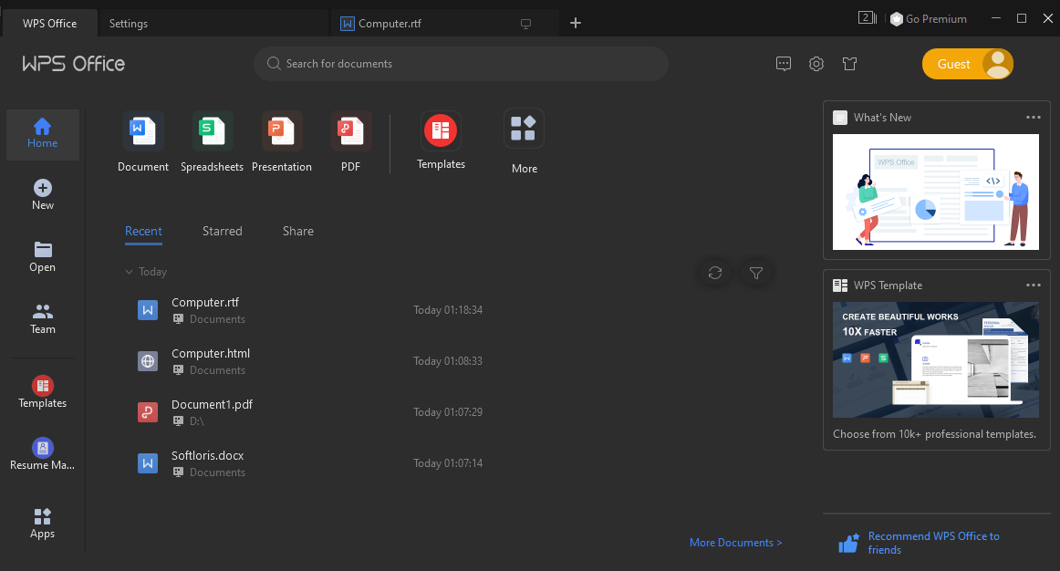This screenshot has width=1060, height=571.
Task: Open the red Templates icon in top row
Action: (x=441, y=130)
